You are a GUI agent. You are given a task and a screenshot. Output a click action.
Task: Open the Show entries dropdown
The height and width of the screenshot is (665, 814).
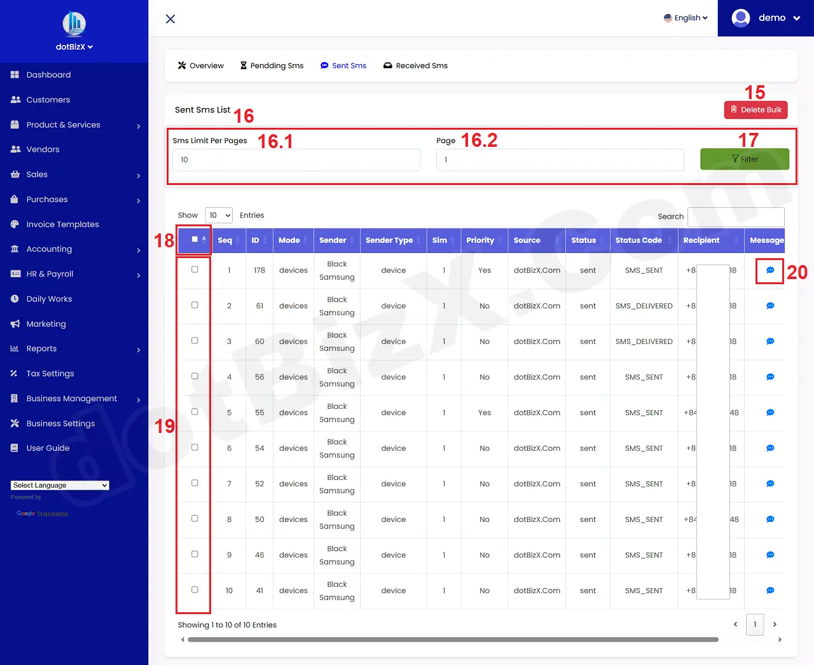(x=219, y=215)
